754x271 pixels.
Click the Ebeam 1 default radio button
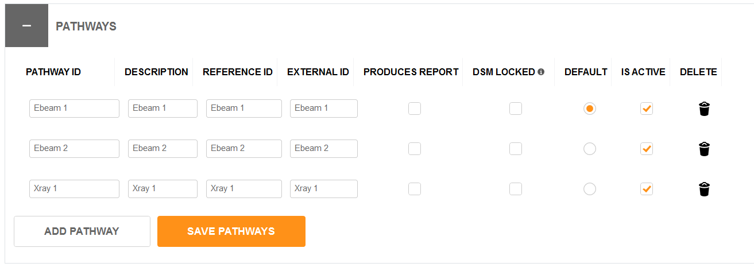589,109
